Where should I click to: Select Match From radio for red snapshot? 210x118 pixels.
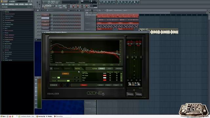click(x=110, y=80)
